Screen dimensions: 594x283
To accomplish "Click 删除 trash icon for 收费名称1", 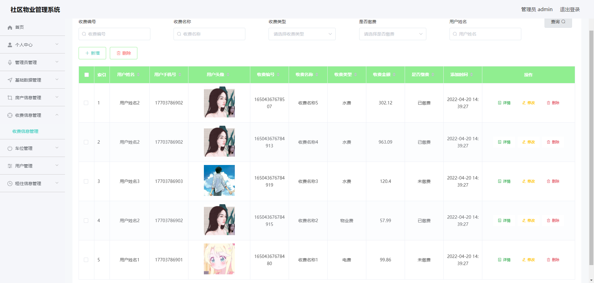I will tap(549, 260).
